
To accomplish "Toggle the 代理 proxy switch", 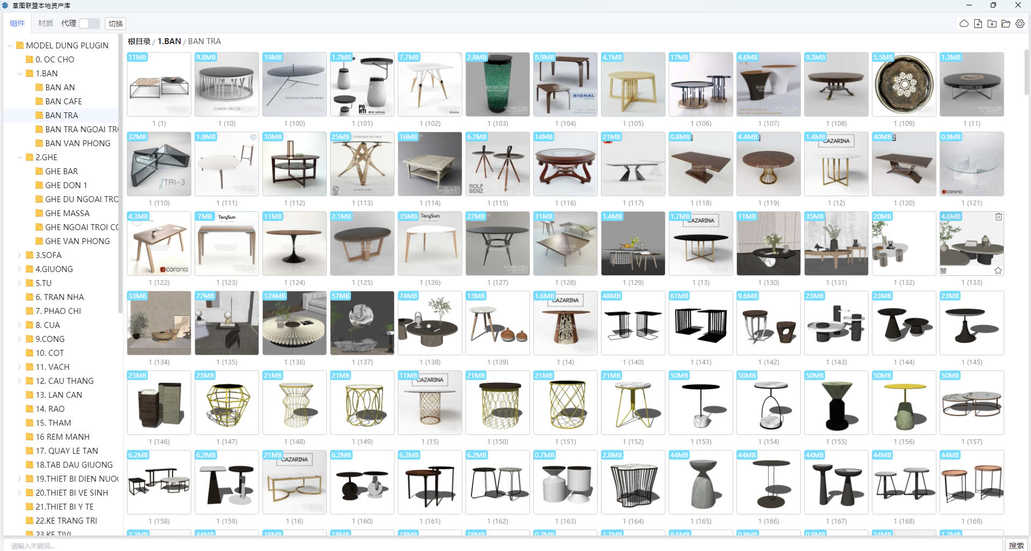I will (89, 24).
